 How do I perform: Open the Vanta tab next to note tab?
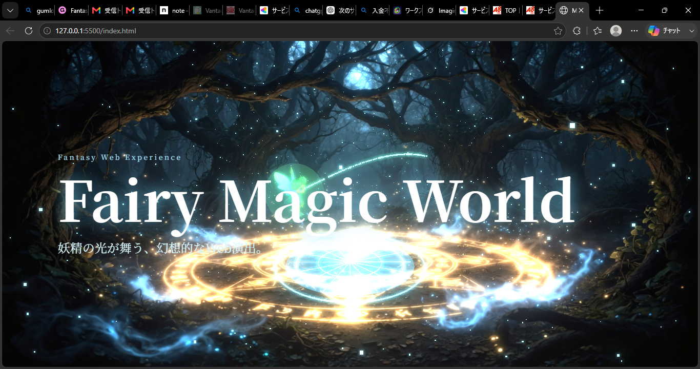coord(207,10)
